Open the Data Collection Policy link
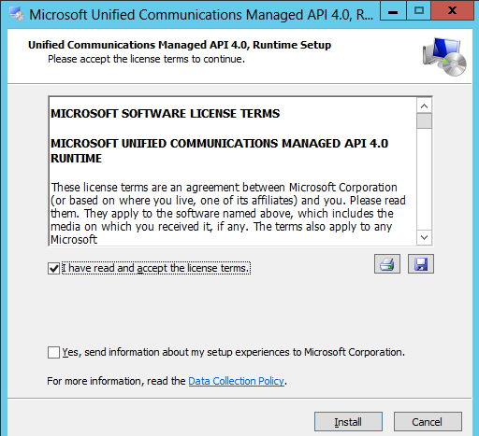This screenshot has width=479, height=436. (x=237, y=381)
